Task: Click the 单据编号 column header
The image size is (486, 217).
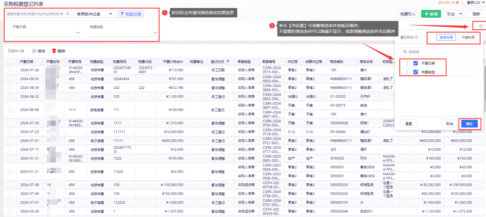Action: [x=269, y=61]
